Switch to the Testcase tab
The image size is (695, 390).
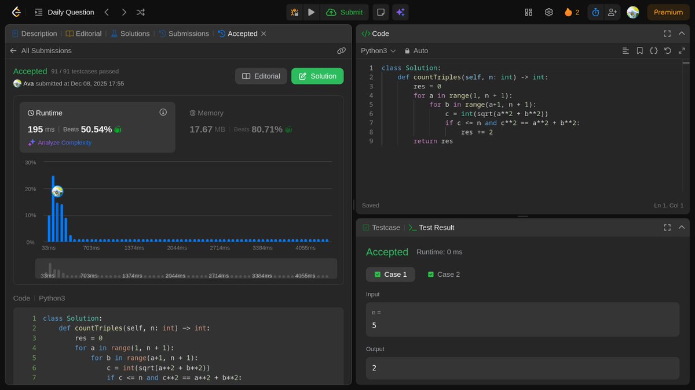381,228
